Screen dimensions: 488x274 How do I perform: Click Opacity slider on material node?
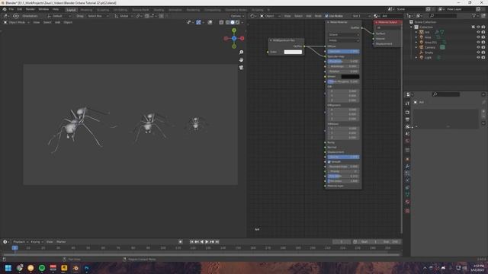click(x=343, y=157)
